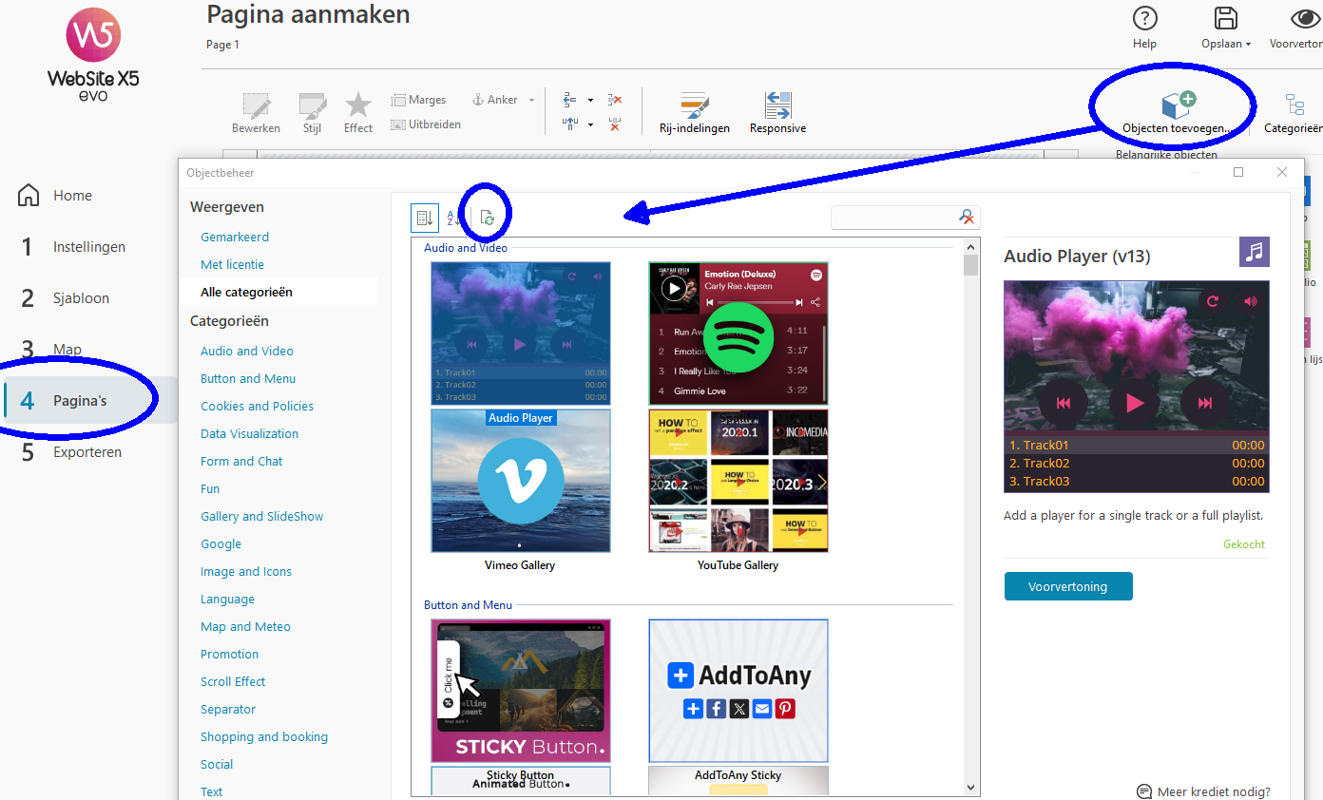Open the Stijl tool

point(312,113)
